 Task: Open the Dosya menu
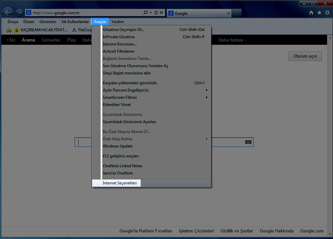pyautogui.click(x=13, y=22)
